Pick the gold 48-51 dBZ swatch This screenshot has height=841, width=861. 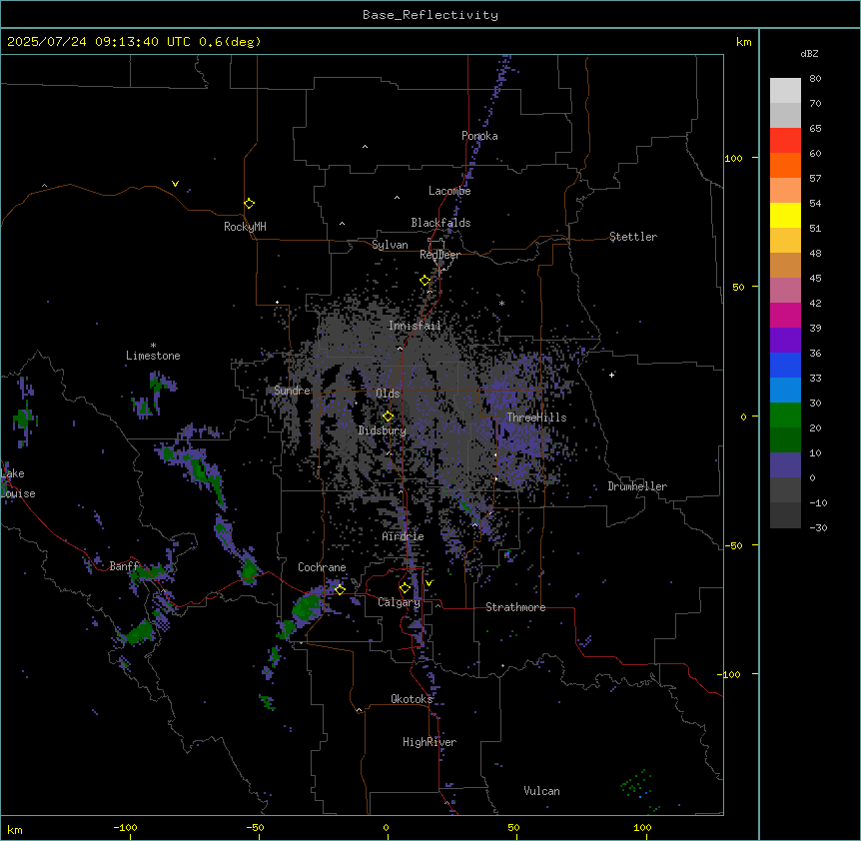785,241
